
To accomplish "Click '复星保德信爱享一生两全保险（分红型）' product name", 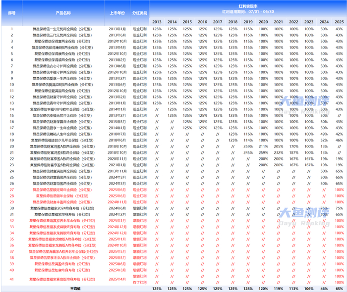I will pos(62,78).
